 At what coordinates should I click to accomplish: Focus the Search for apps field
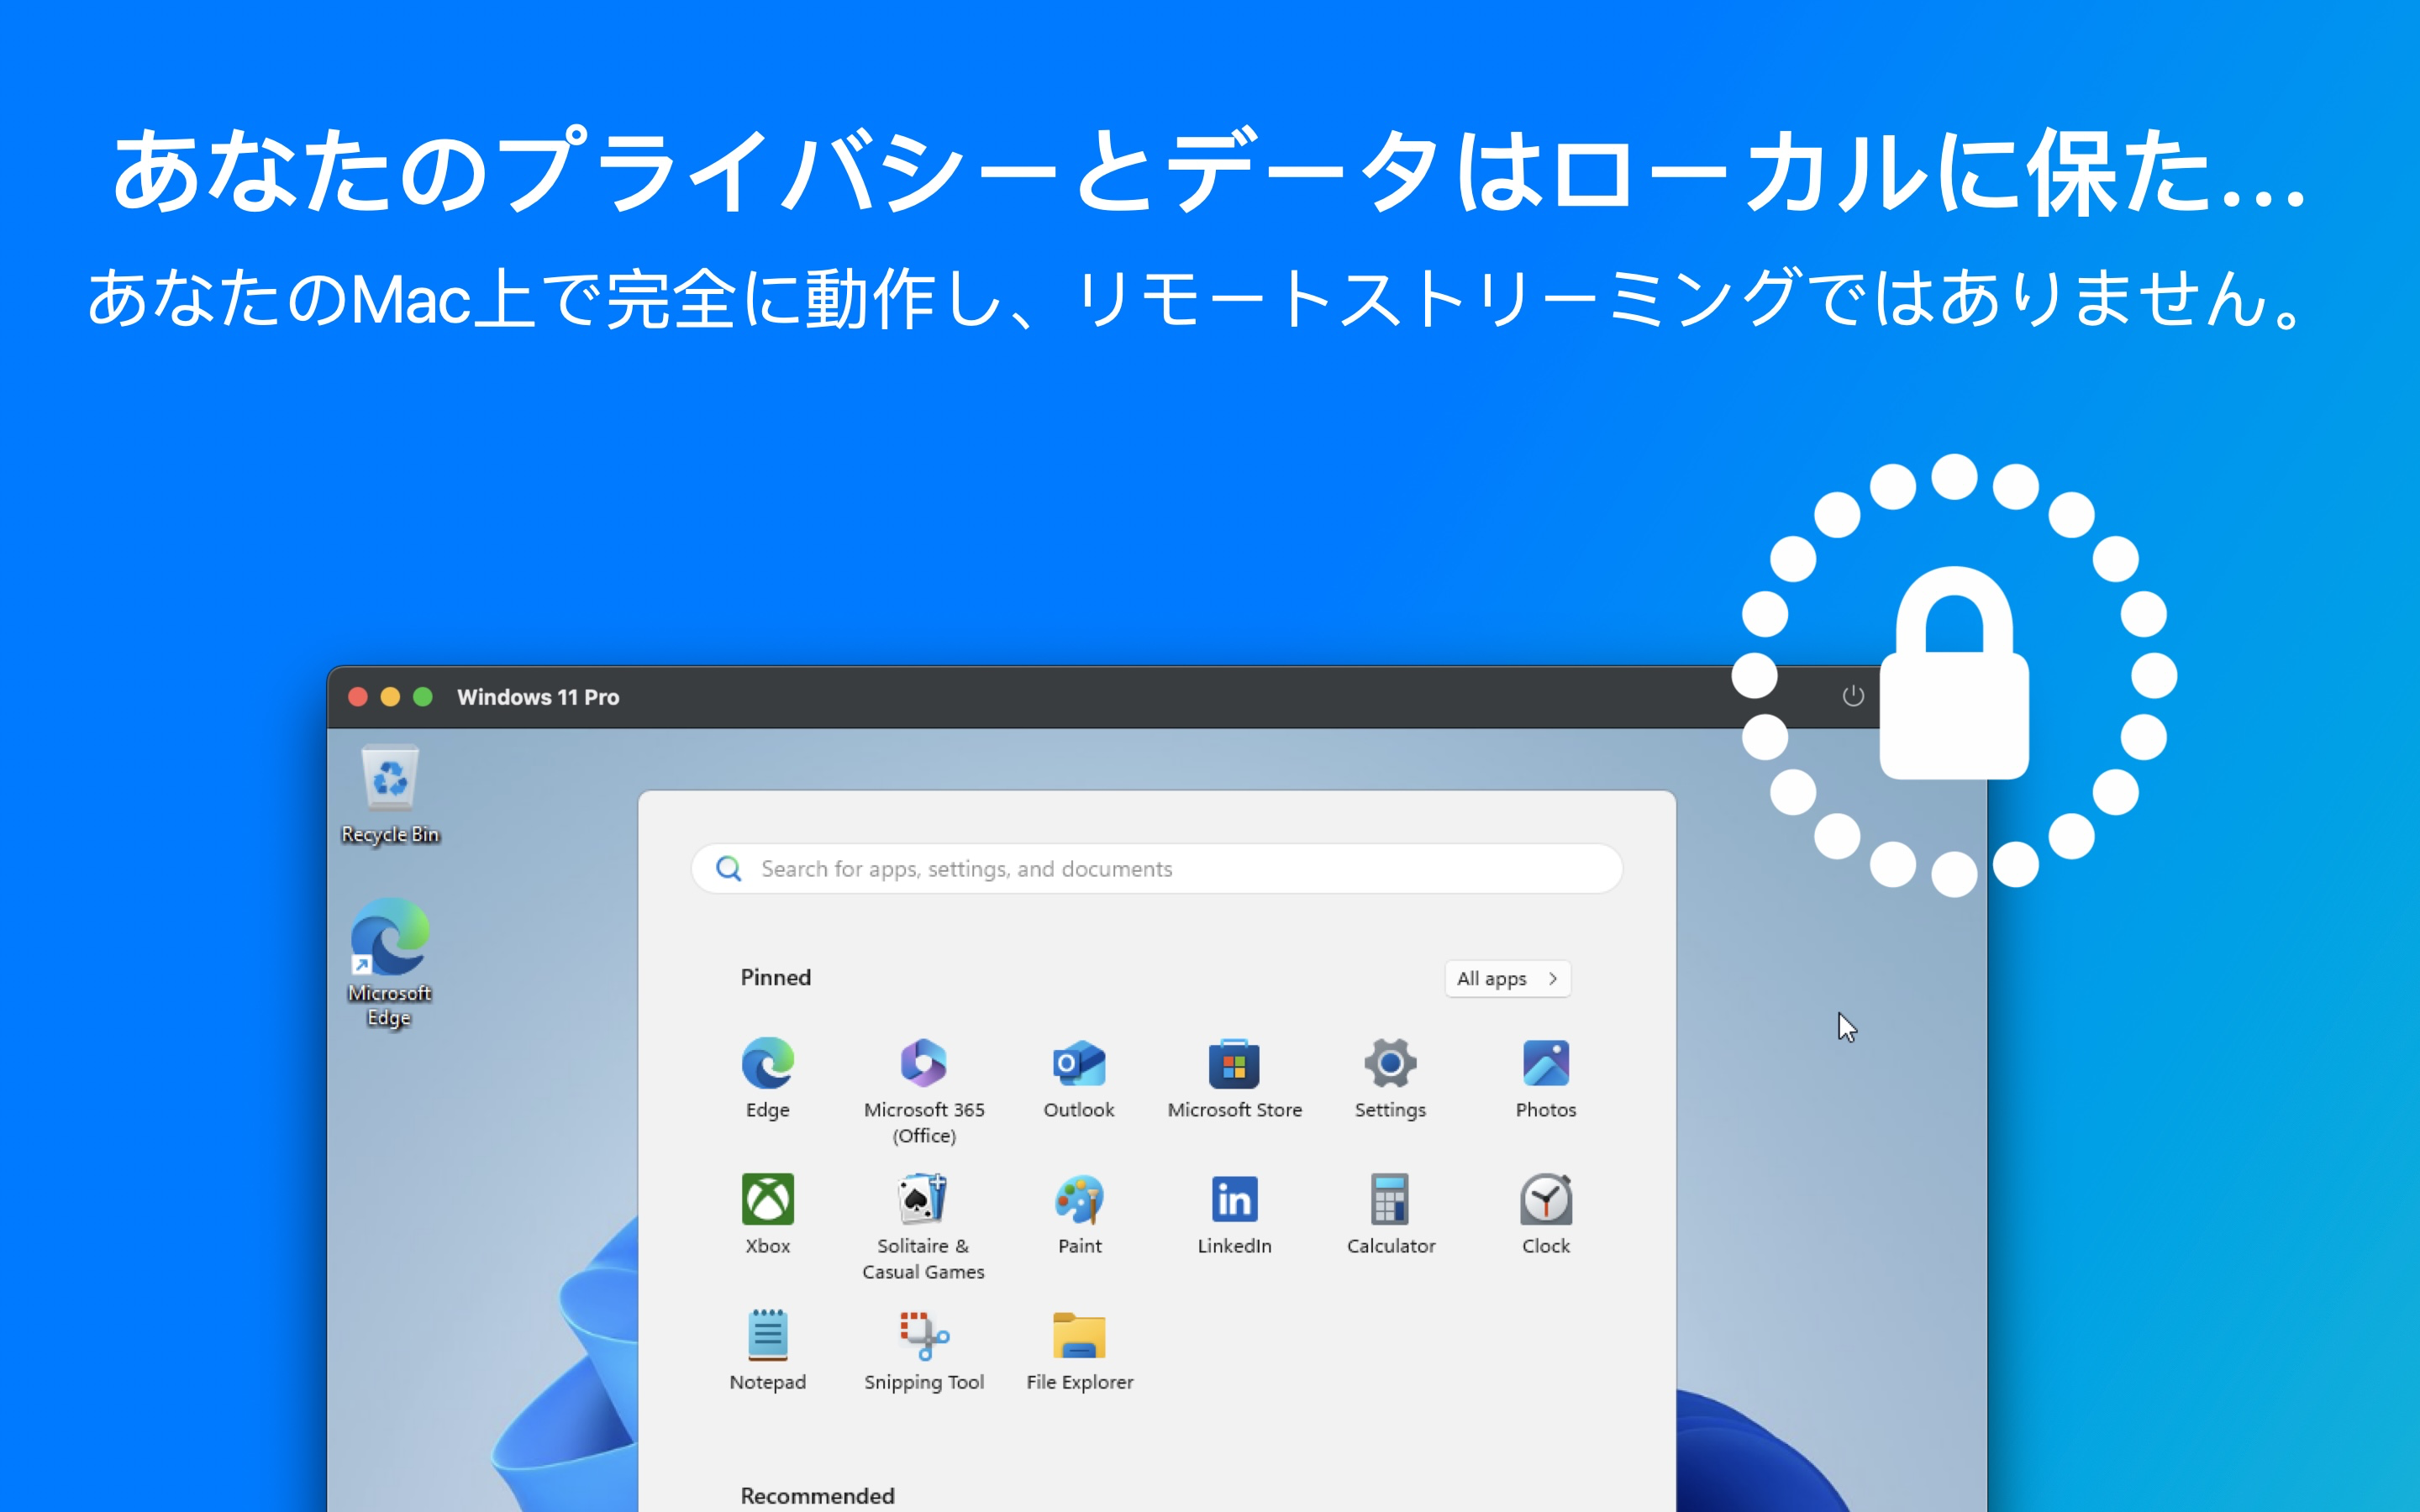point(1156,868)
